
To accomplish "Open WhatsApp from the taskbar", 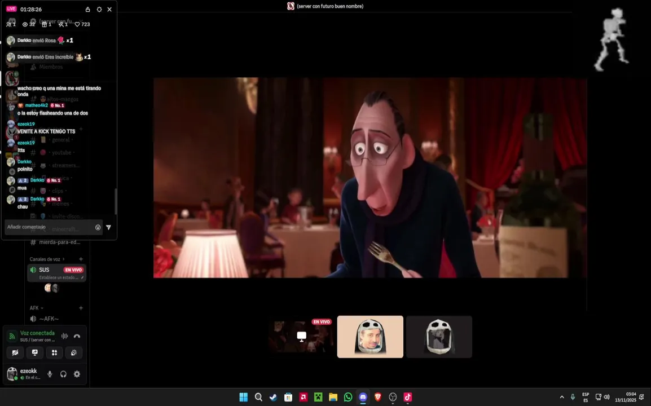I will [x=348, y=398].
